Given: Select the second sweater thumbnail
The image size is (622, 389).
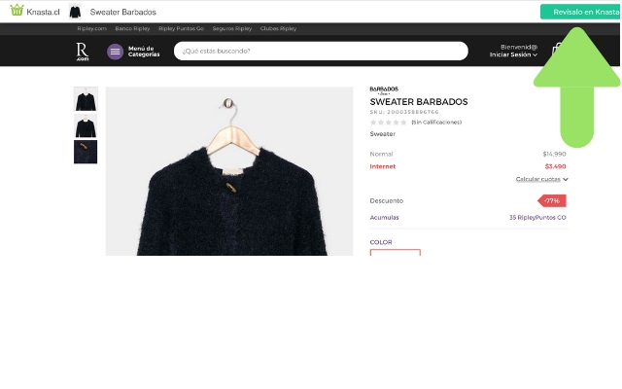Looking at the screenshot, I should (86, 125).
